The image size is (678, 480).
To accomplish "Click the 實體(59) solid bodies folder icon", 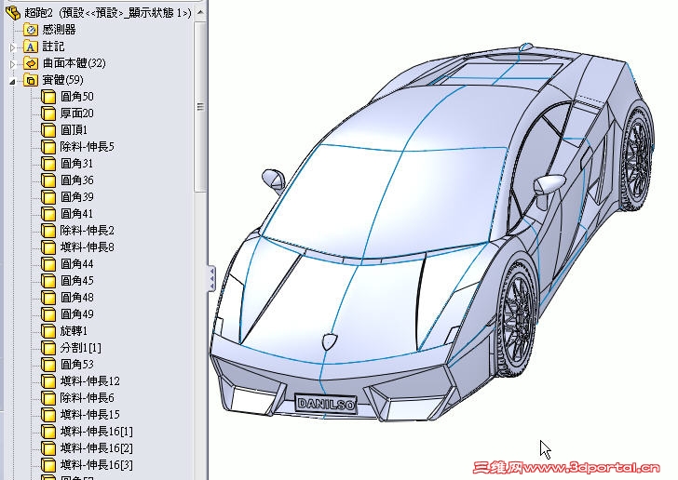I will pyautogui.click(x=31, y=80).
